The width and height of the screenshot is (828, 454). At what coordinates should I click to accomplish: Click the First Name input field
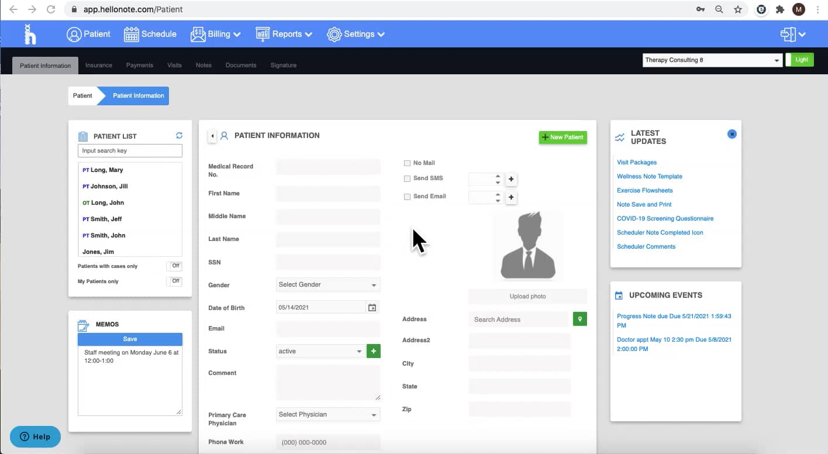click(328, 193)
